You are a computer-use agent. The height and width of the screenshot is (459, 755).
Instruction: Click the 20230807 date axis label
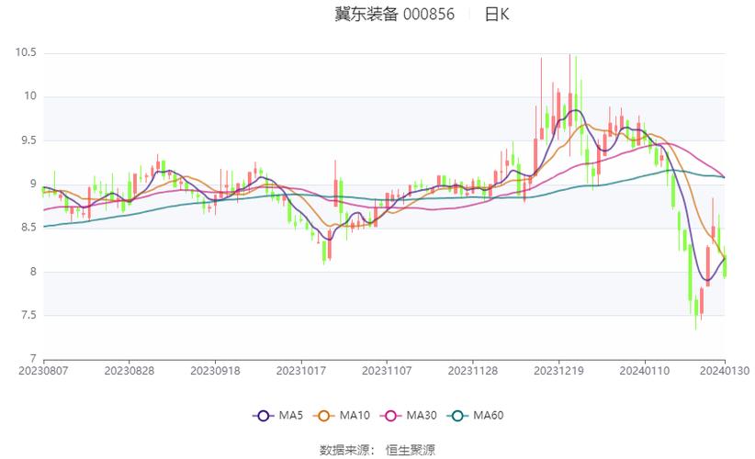tap(43, 371)
